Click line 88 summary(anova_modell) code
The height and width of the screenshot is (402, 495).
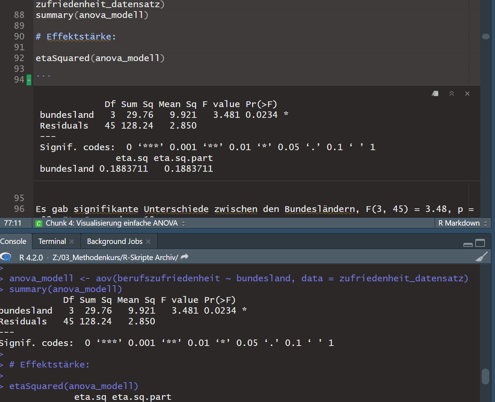coord(92,15)
